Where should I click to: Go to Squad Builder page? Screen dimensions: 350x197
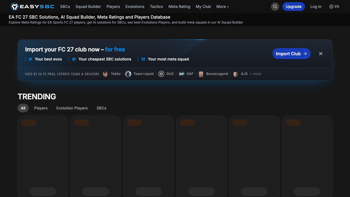(88, 7)
